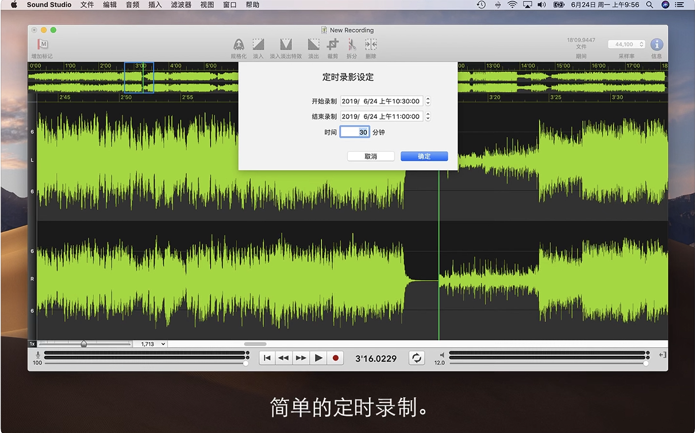Click the 时间 duration minutes input field
Viewport: 695px width, 433px height.
[354, 132]
